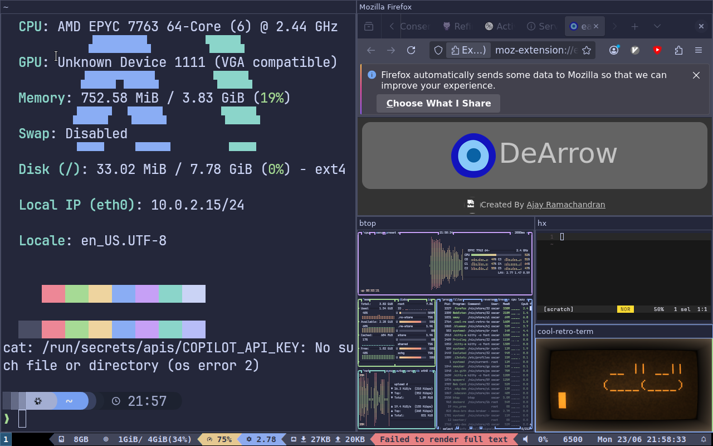The image size is (713, 446).
Task: Click the Choose What I Share button
Action: tap(438, 103)
